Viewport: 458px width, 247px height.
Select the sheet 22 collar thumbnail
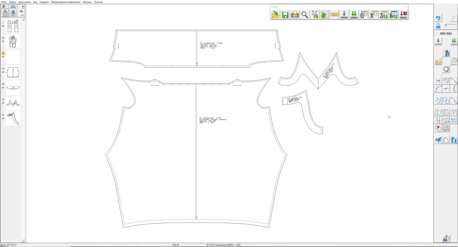[13, 119]
